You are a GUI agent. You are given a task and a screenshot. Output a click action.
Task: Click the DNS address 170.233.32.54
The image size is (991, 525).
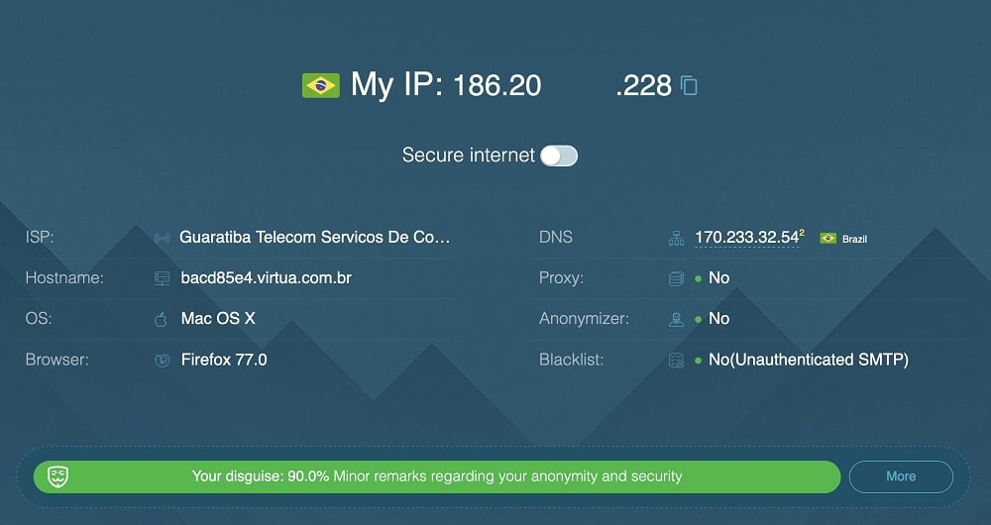tap(747, 238)
